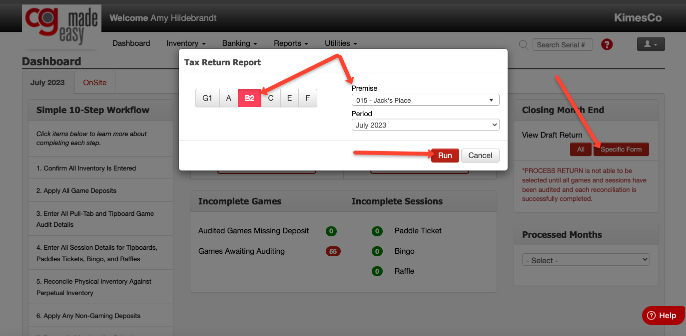Click the Search Serial # field

tap(563, 45)
